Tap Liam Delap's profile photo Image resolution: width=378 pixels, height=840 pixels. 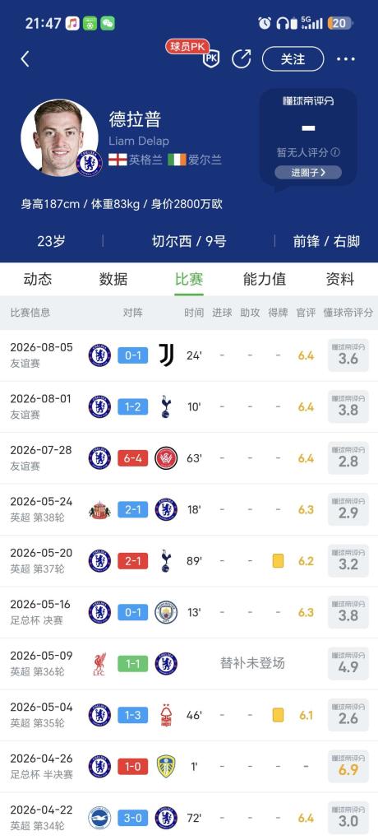point(59,137)
